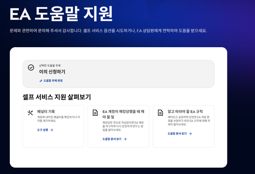Click the 셀프 서비스 지원 살펴보기 heading
The image size is (255, 174).
[x=57, y=97]
